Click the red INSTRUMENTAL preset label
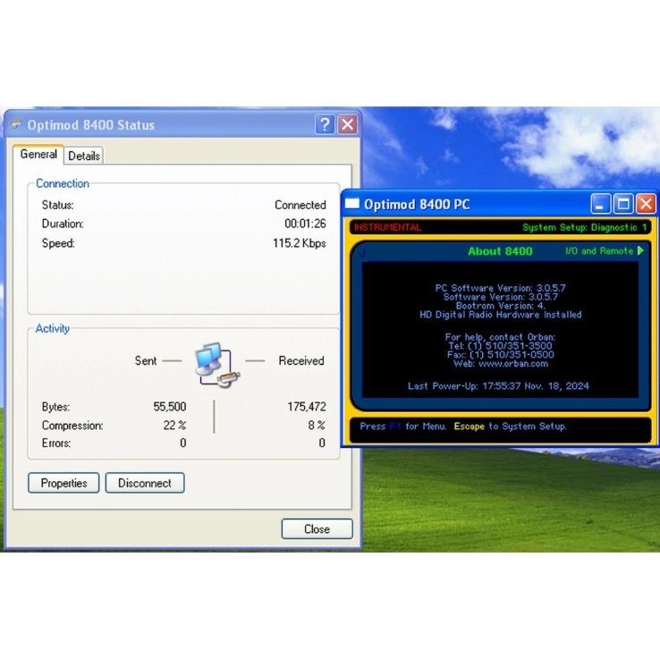The height and width of the screenshot is (659, 660). [387, 227]
